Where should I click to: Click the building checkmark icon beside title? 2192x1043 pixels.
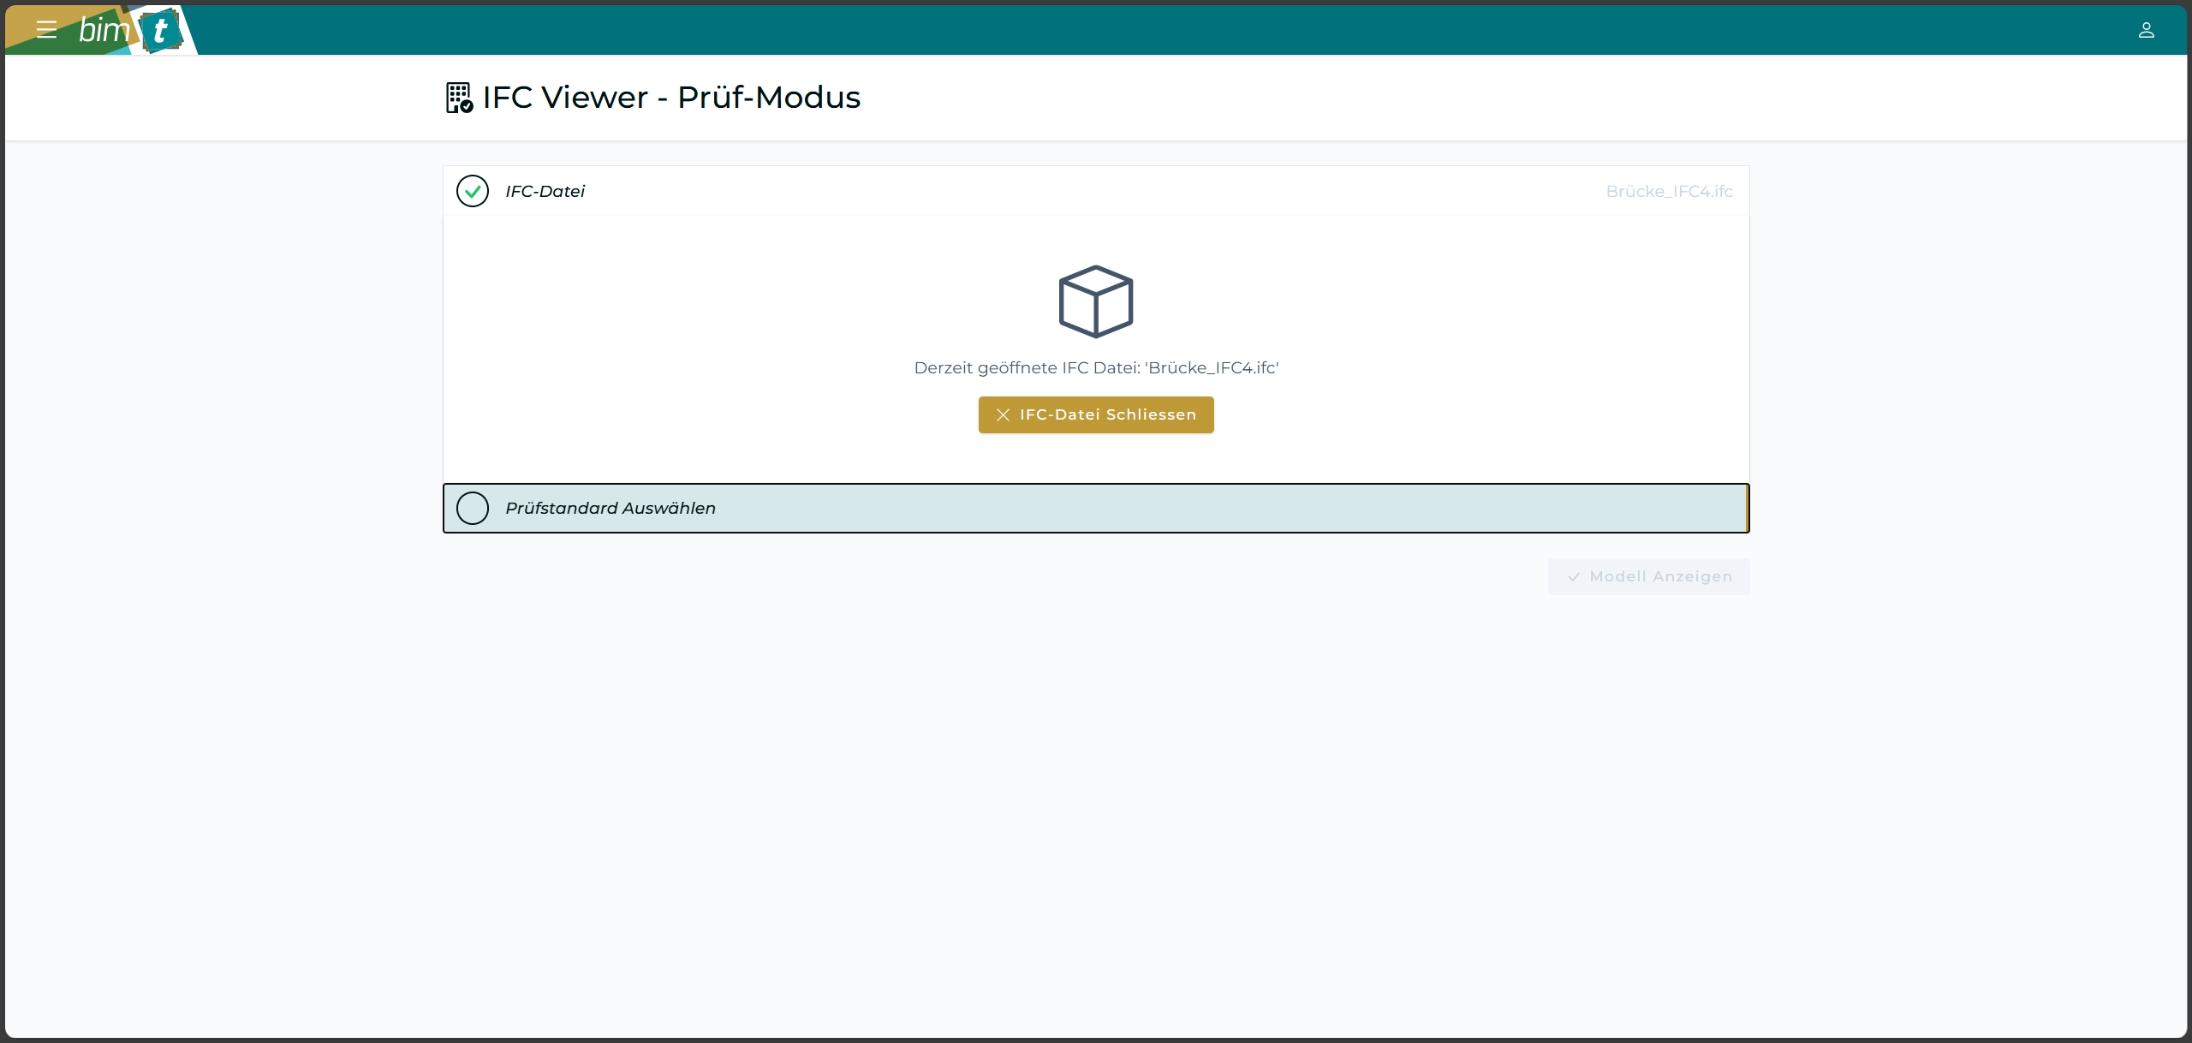pyautogui.click(x=459, y=98)
